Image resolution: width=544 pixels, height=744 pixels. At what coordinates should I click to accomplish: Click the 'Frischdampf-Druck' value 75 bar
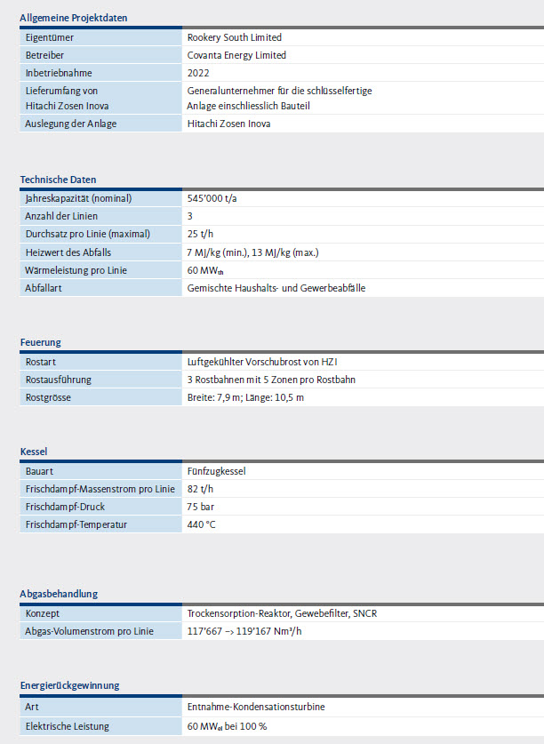point(201,507)
